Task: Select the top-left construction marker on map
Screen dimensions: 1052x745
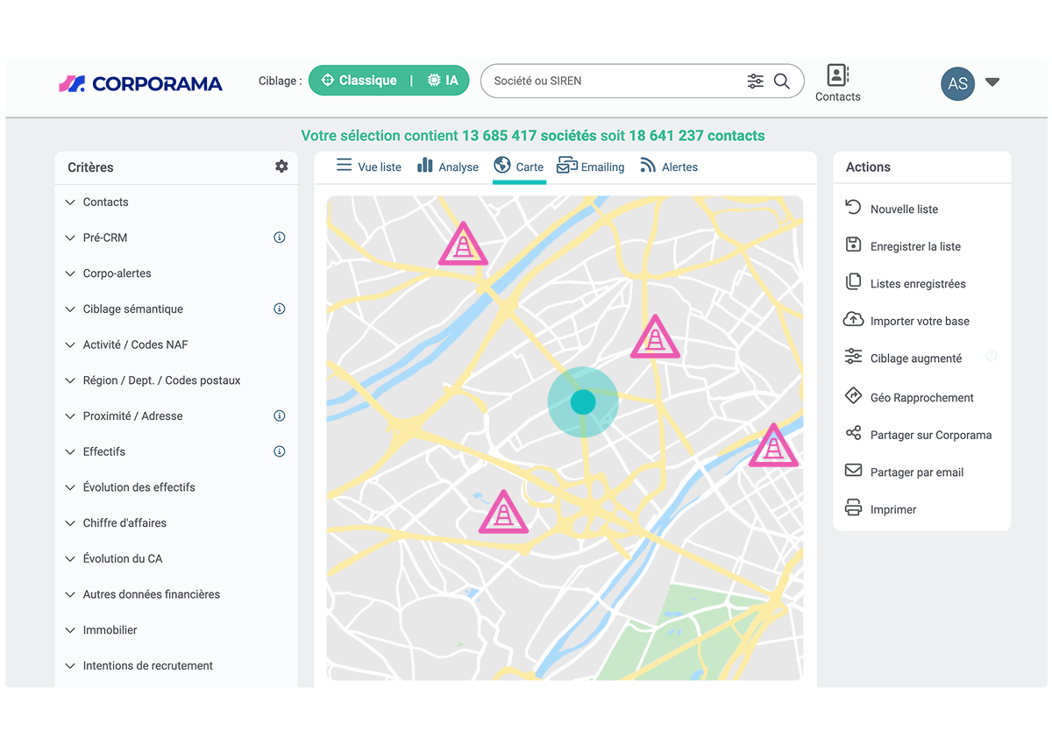Action: (463, 245)
